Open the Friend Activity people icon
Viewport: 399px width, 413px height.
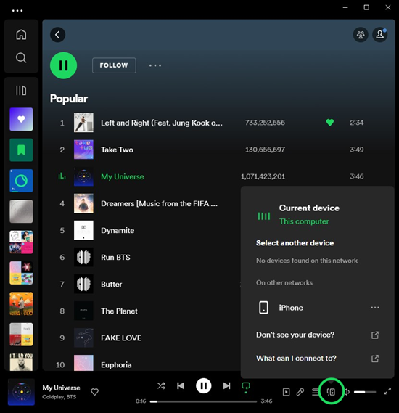click(361, 35)
